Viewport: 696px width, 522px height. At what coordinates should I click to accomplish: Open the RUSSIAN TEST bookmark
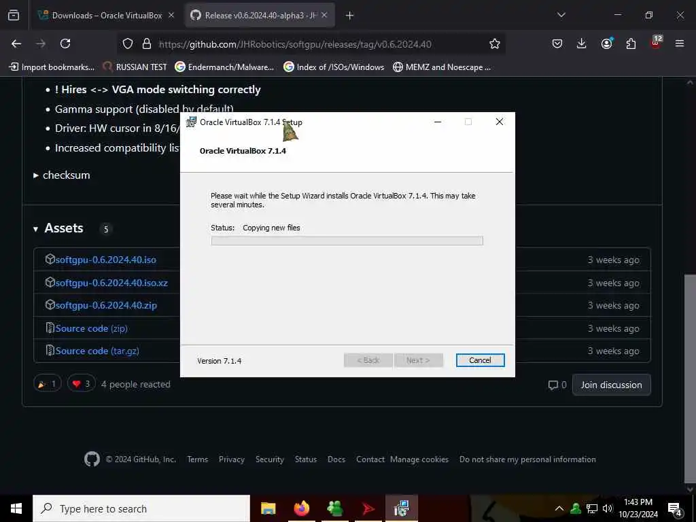(x=135, y=67)
